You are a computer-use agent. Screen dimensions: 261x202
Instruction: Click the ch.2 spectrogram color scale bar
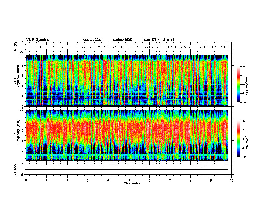click(238, 139)
